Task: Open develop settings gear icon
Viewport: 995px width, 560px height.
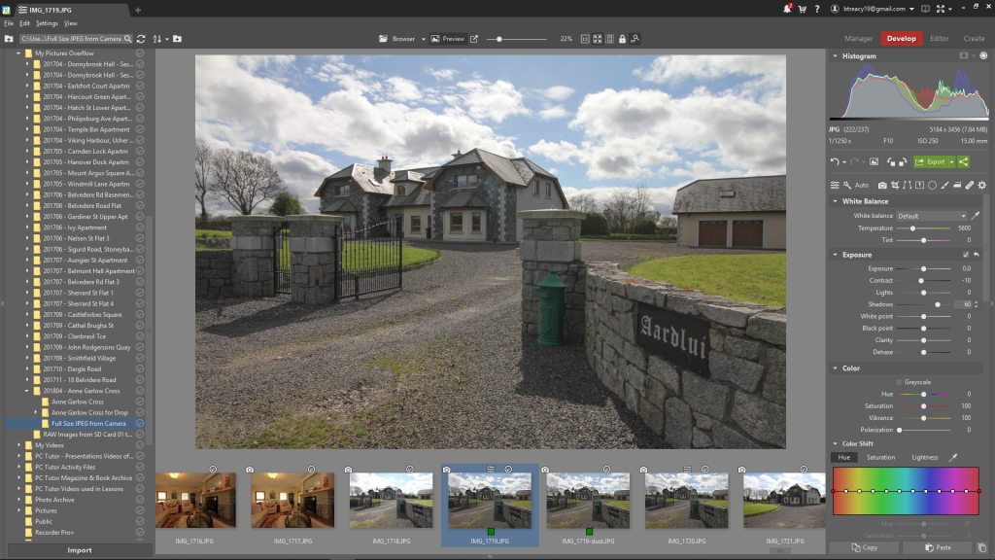Action: point(982,186)
